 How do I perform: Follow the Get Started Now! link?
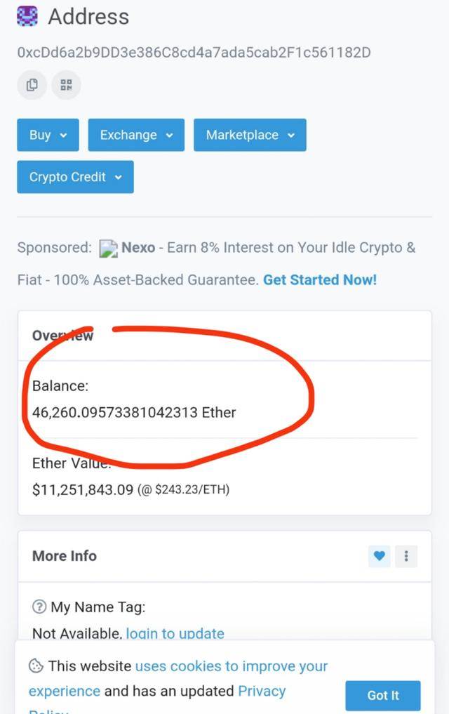tap(320, 279)
